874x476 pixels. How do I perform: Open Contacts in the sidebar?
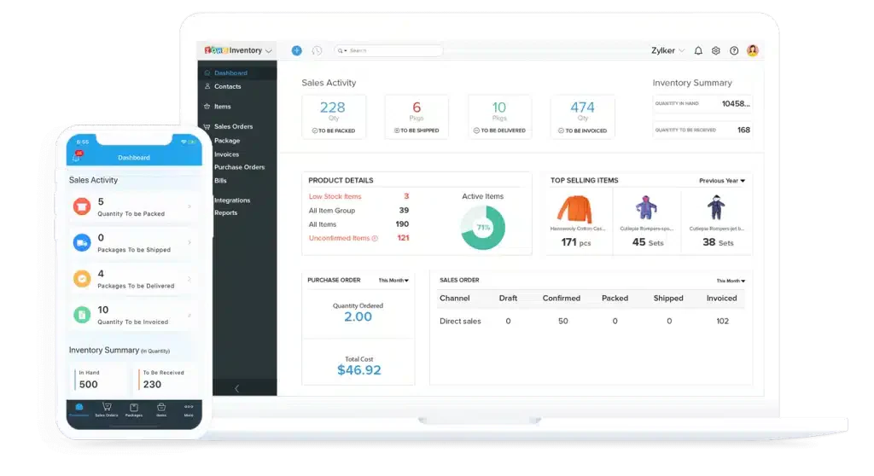[x=227, y=86]
